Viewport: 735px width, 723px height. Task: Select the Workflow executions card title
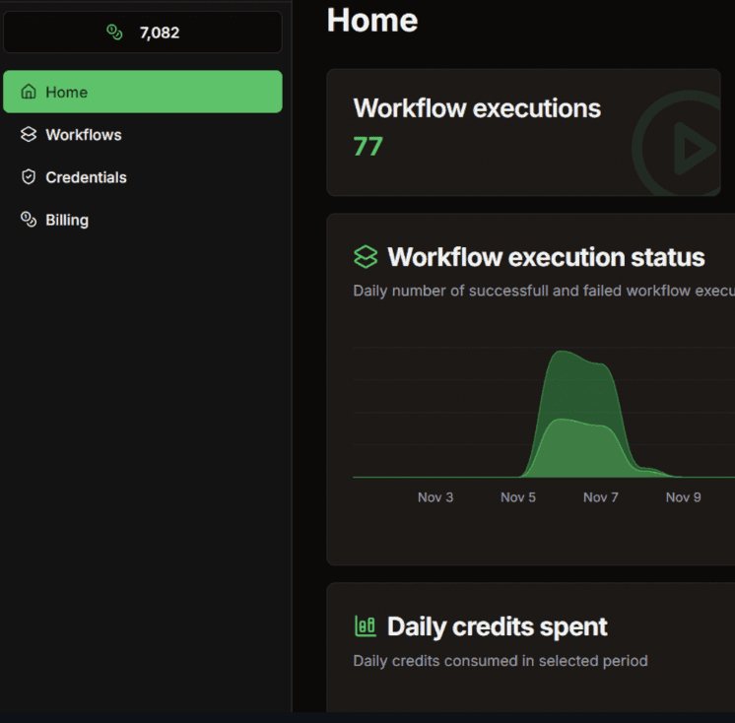click(477, 108)
